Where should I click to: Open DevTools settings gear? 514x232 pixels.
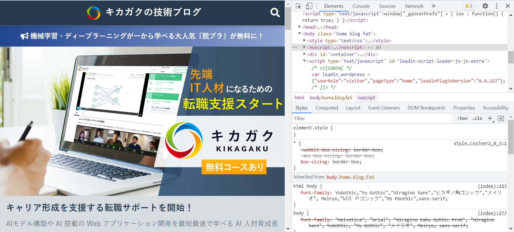coord(485,6)
